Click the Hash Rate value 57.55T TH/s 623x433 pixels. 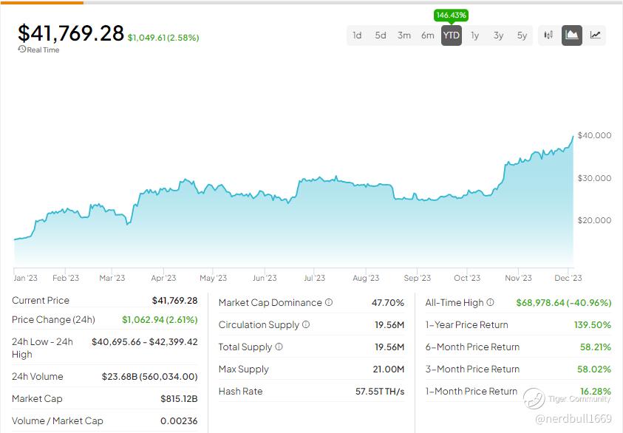pyautogui.click(x=380, y=392)
